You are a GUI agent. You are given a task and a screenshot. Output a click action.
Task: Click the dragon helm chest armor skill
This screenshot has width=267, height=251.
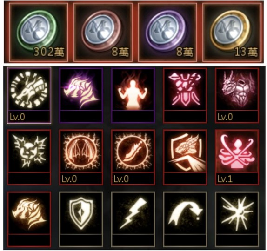(x=237, y=95)
